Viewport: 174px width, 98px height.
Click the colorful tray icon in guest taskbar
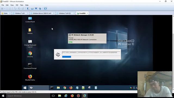[131, 88]
